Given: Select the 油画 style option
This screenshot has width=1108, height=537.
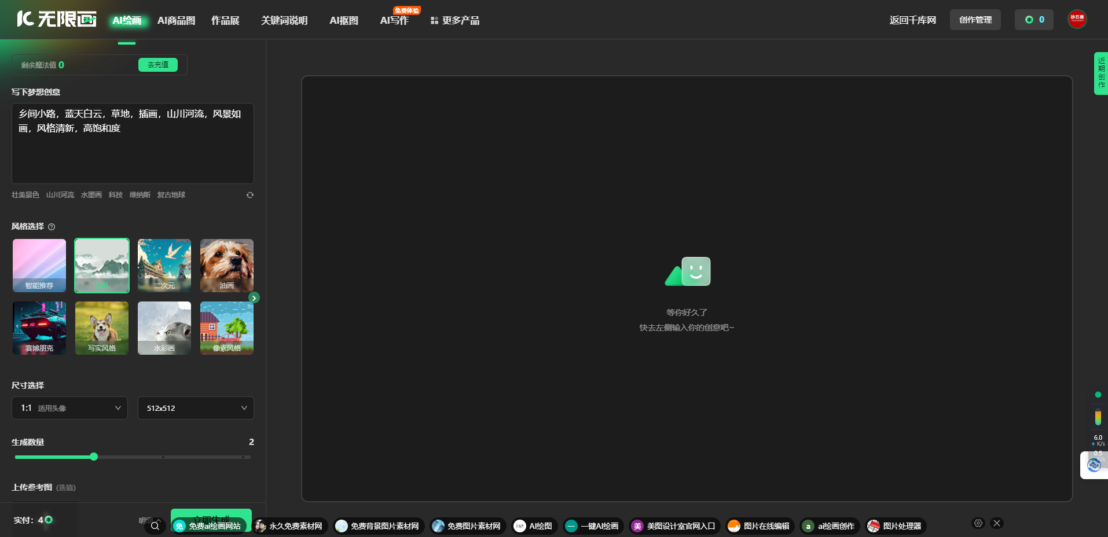Looking at the screenshot, I should tap(227, 266).
